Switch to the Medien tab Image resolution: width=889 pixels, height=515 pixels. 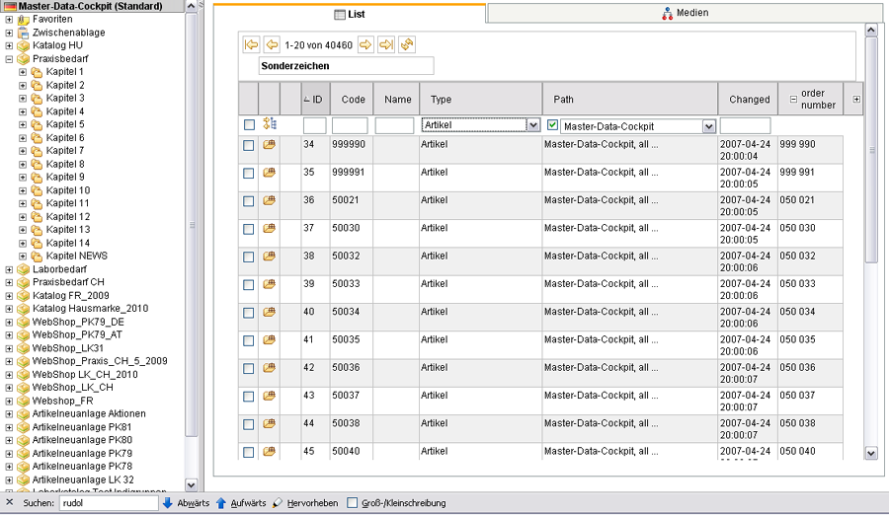pos(685,13)
